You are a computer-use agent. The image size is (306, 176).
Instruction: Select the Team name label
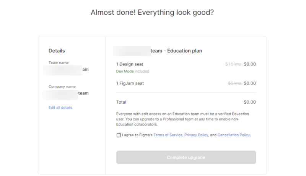[59, 62]
